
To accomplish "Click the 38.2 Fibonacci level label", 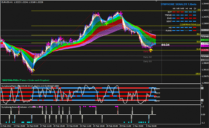I will (x=198, y=34).
